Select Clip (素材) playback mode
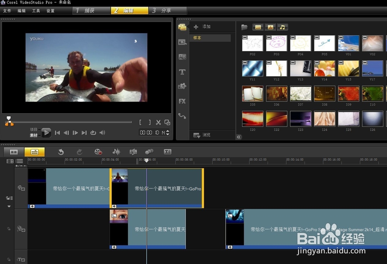 [x=34, y=135]
